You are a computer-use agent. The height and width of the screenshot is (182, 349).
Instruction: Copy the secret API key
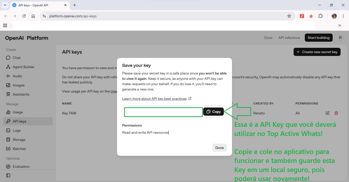[x=213, y=112]
